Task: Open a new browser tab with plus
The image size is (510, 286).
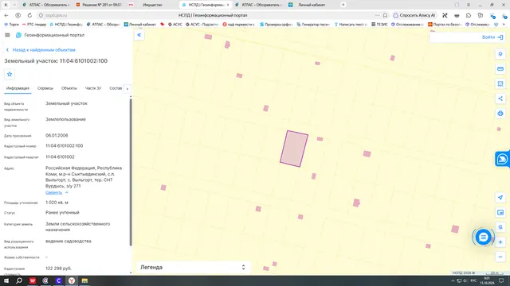Action: (343, 5)
